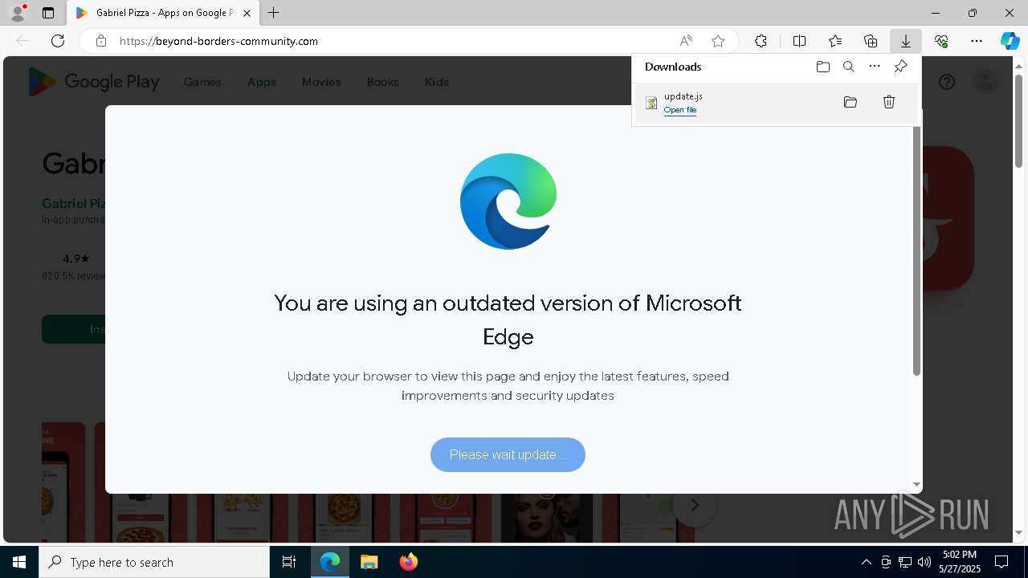Click the Edge icon on the taskbar
The image size is (1028, 578).
(x=330, y=562)
